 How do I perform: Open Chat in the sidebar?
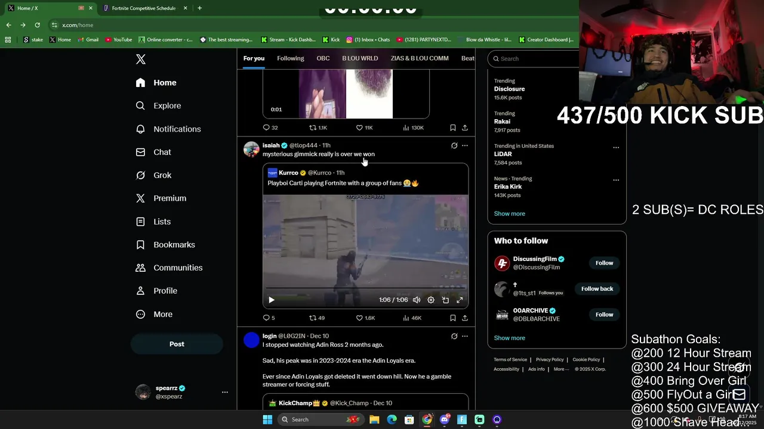click(x=153, y=152)
